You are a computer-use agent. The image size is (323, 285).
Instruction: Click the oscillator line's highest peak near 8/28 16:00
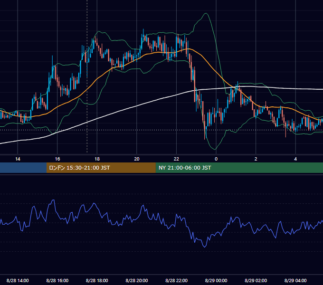[53, 200]
